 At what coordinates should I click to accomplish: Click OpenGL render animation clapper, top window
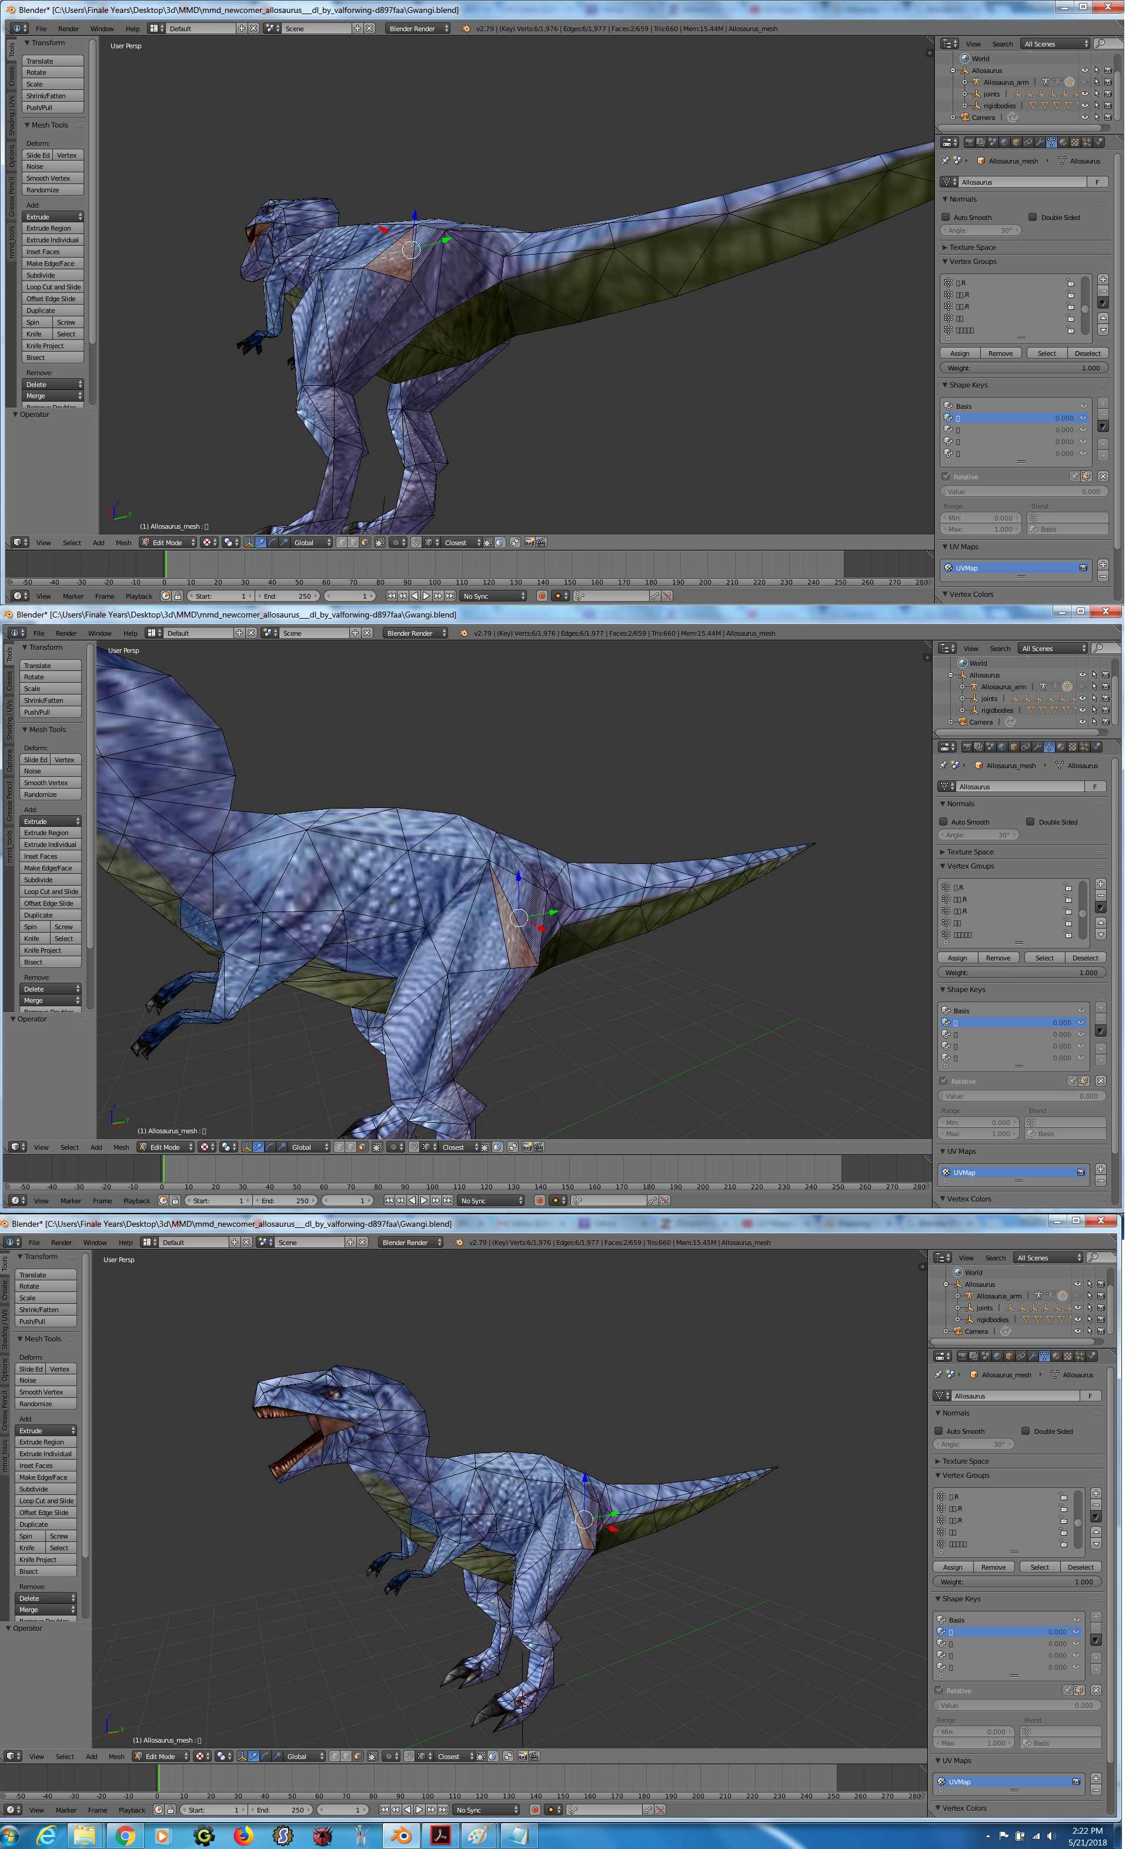point(541,542)
